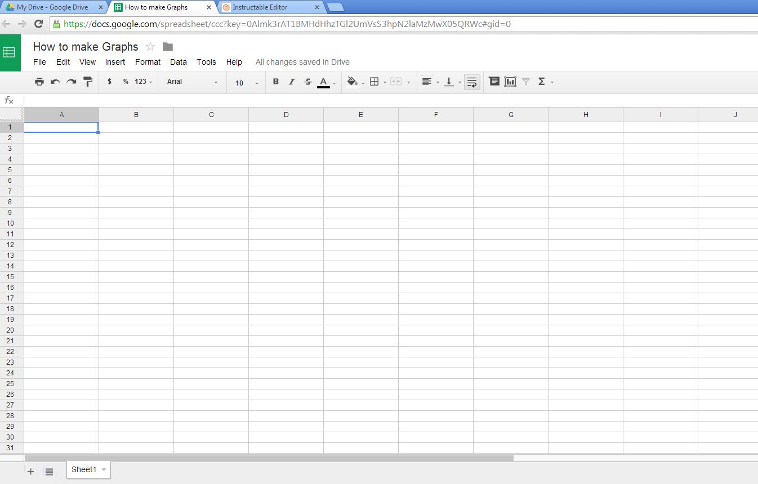The height and width of the screenshot is (484, 758).
Task: Open the Insert comment tool
Action: coord(494,82)
